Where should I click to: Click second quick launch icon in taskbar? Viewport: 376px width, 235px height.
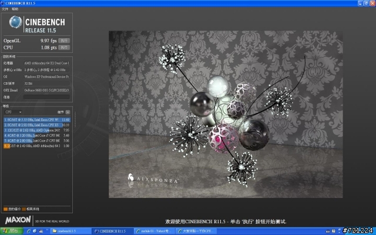click(x=35, y=231)
